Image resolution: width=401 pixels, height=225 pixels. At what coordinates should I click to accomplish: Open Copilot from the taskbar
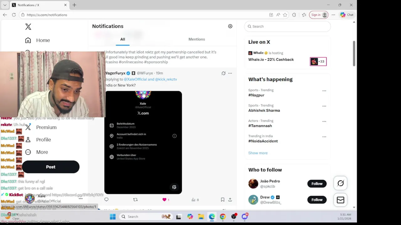pos(190,217)
